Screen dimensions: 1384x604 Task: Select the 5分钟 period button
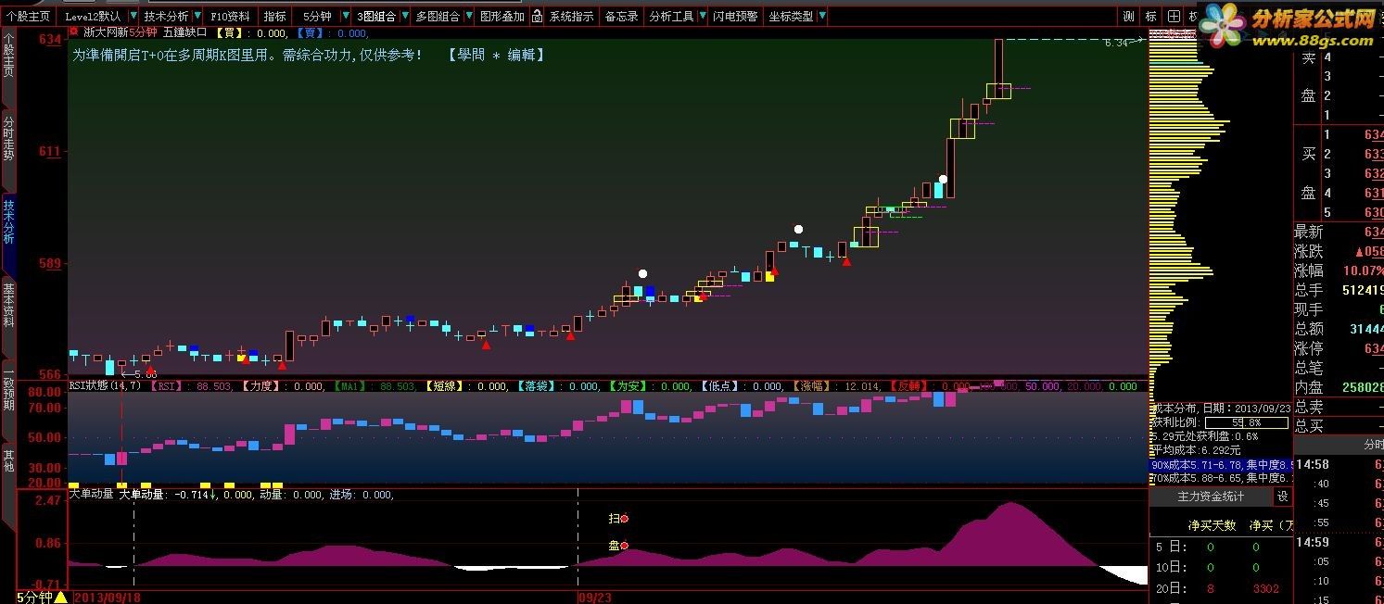[317, 16]
